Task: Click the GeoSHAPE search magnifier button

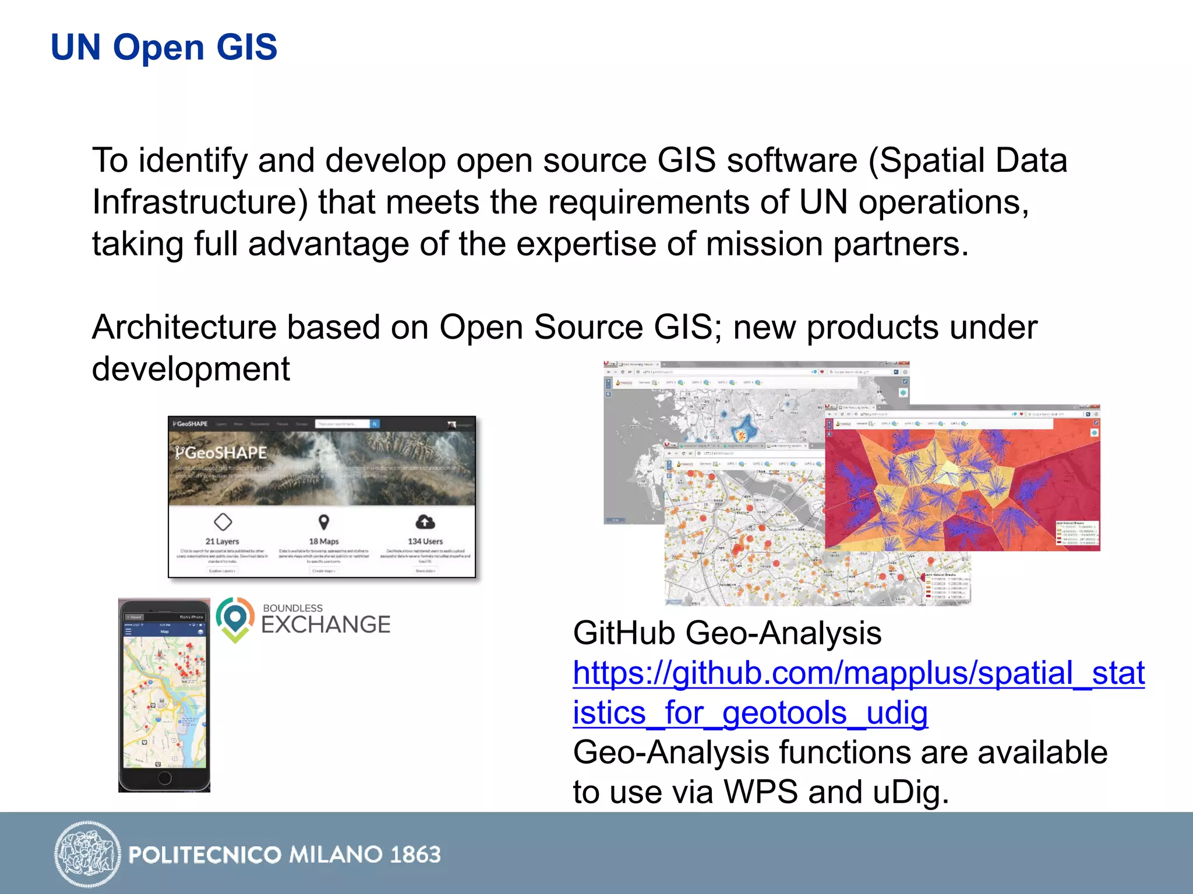Action: (x=375, y=424)
